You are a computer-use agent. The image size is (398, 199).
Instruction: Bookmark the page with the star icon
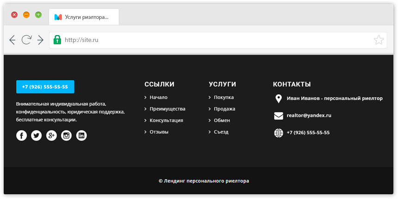pos(379,40)
